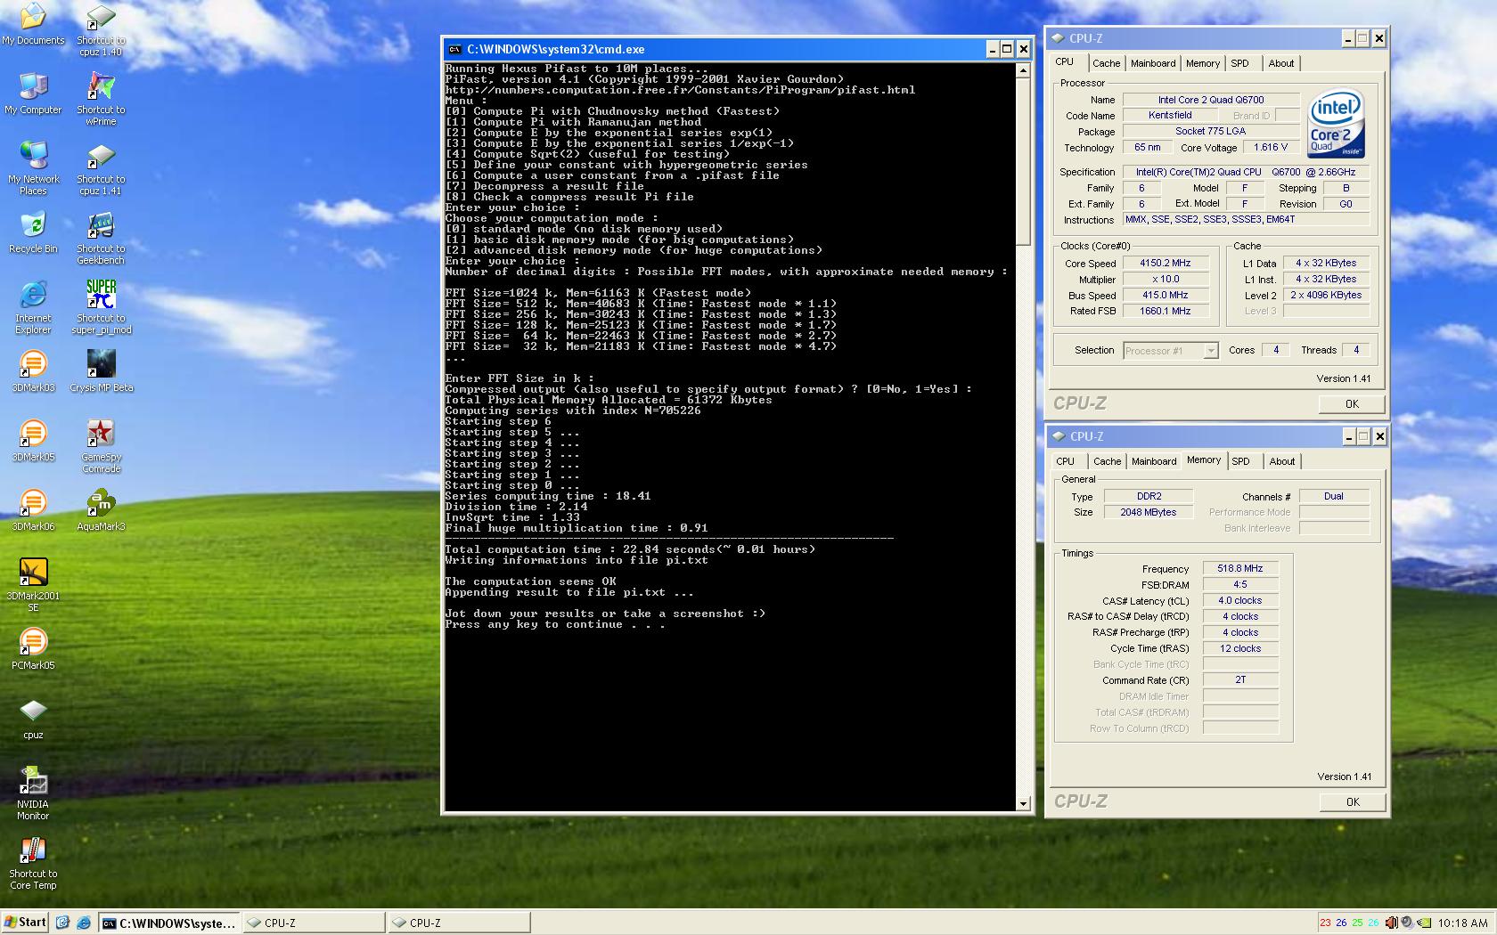Viewport: 1497px width, 935px height.
Task: Switch to Memory tab in upper CPU-Z
Action: pos(1202,63)
